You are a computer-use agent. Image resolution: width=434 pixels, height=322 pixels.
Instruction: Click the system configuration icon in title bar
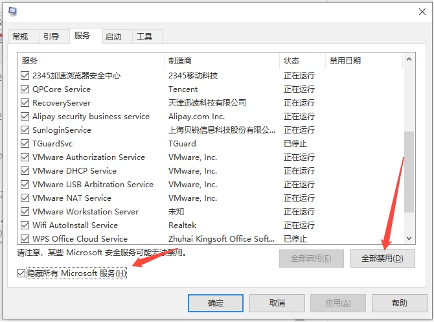click(12, 12)
